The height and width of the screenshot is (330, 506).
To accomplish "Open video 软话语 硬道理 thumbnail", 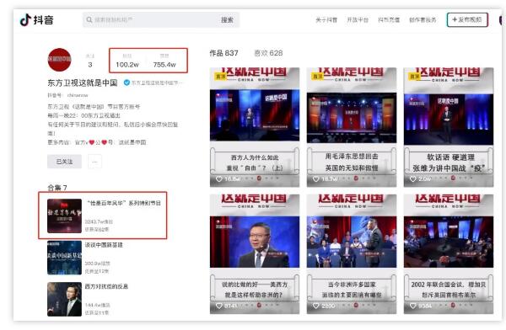I will [449, 127].
